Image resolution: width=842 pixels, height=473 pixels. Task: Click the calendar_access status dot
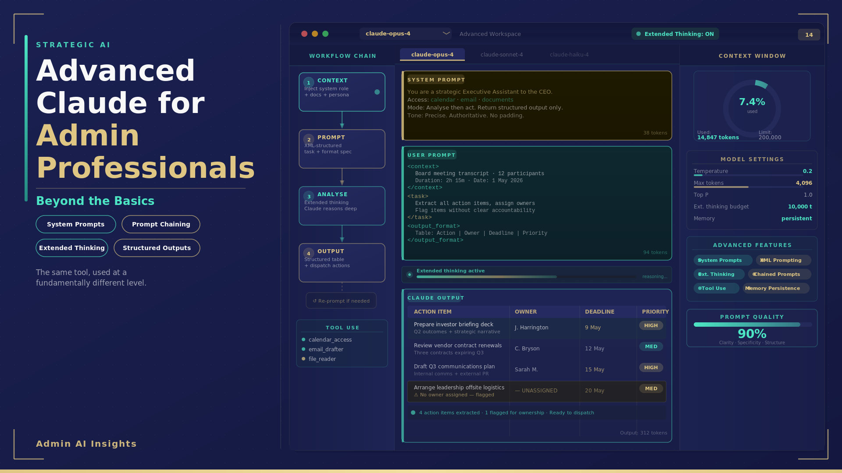(303, 339)
